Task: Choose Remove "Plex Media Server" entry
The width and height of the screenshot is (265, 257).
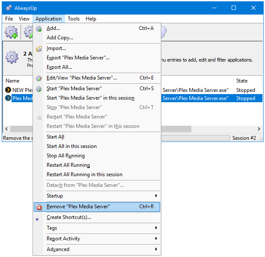Action: pyautogui.click(x=97, y=207)
